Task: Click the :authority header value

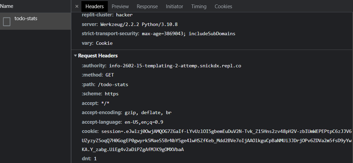Action: point(175,66)
